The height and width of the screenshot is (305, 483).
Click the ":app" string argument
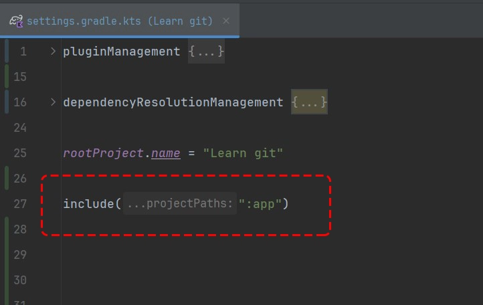(261, 204)
